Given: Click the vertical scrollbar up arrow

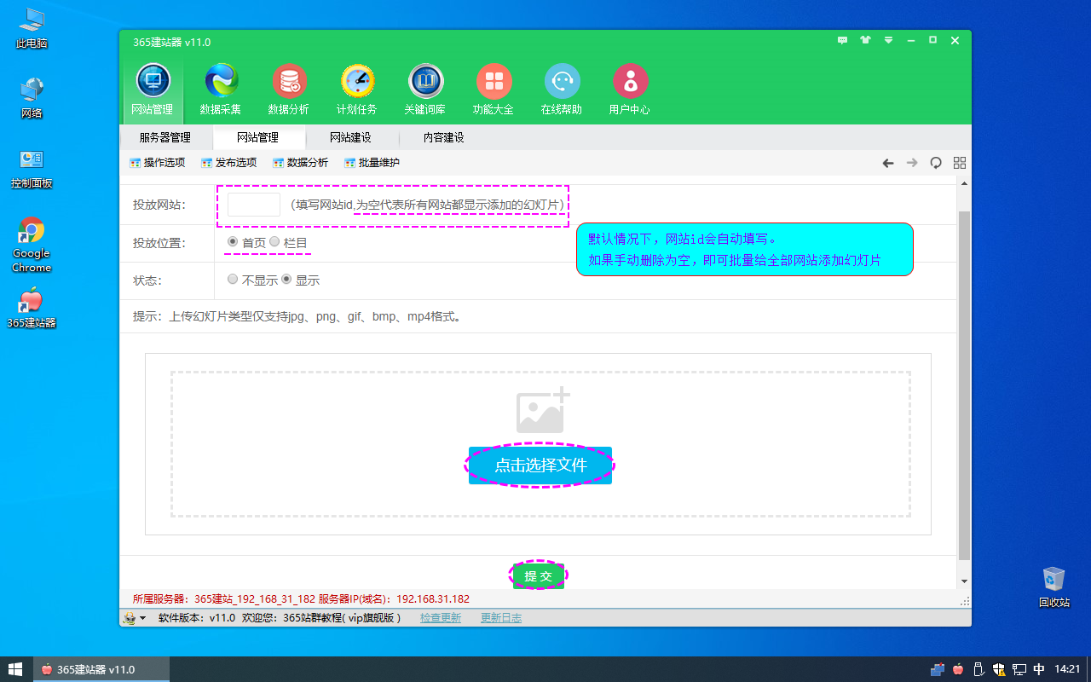Looking at the screenshot, I should point(964,183).
